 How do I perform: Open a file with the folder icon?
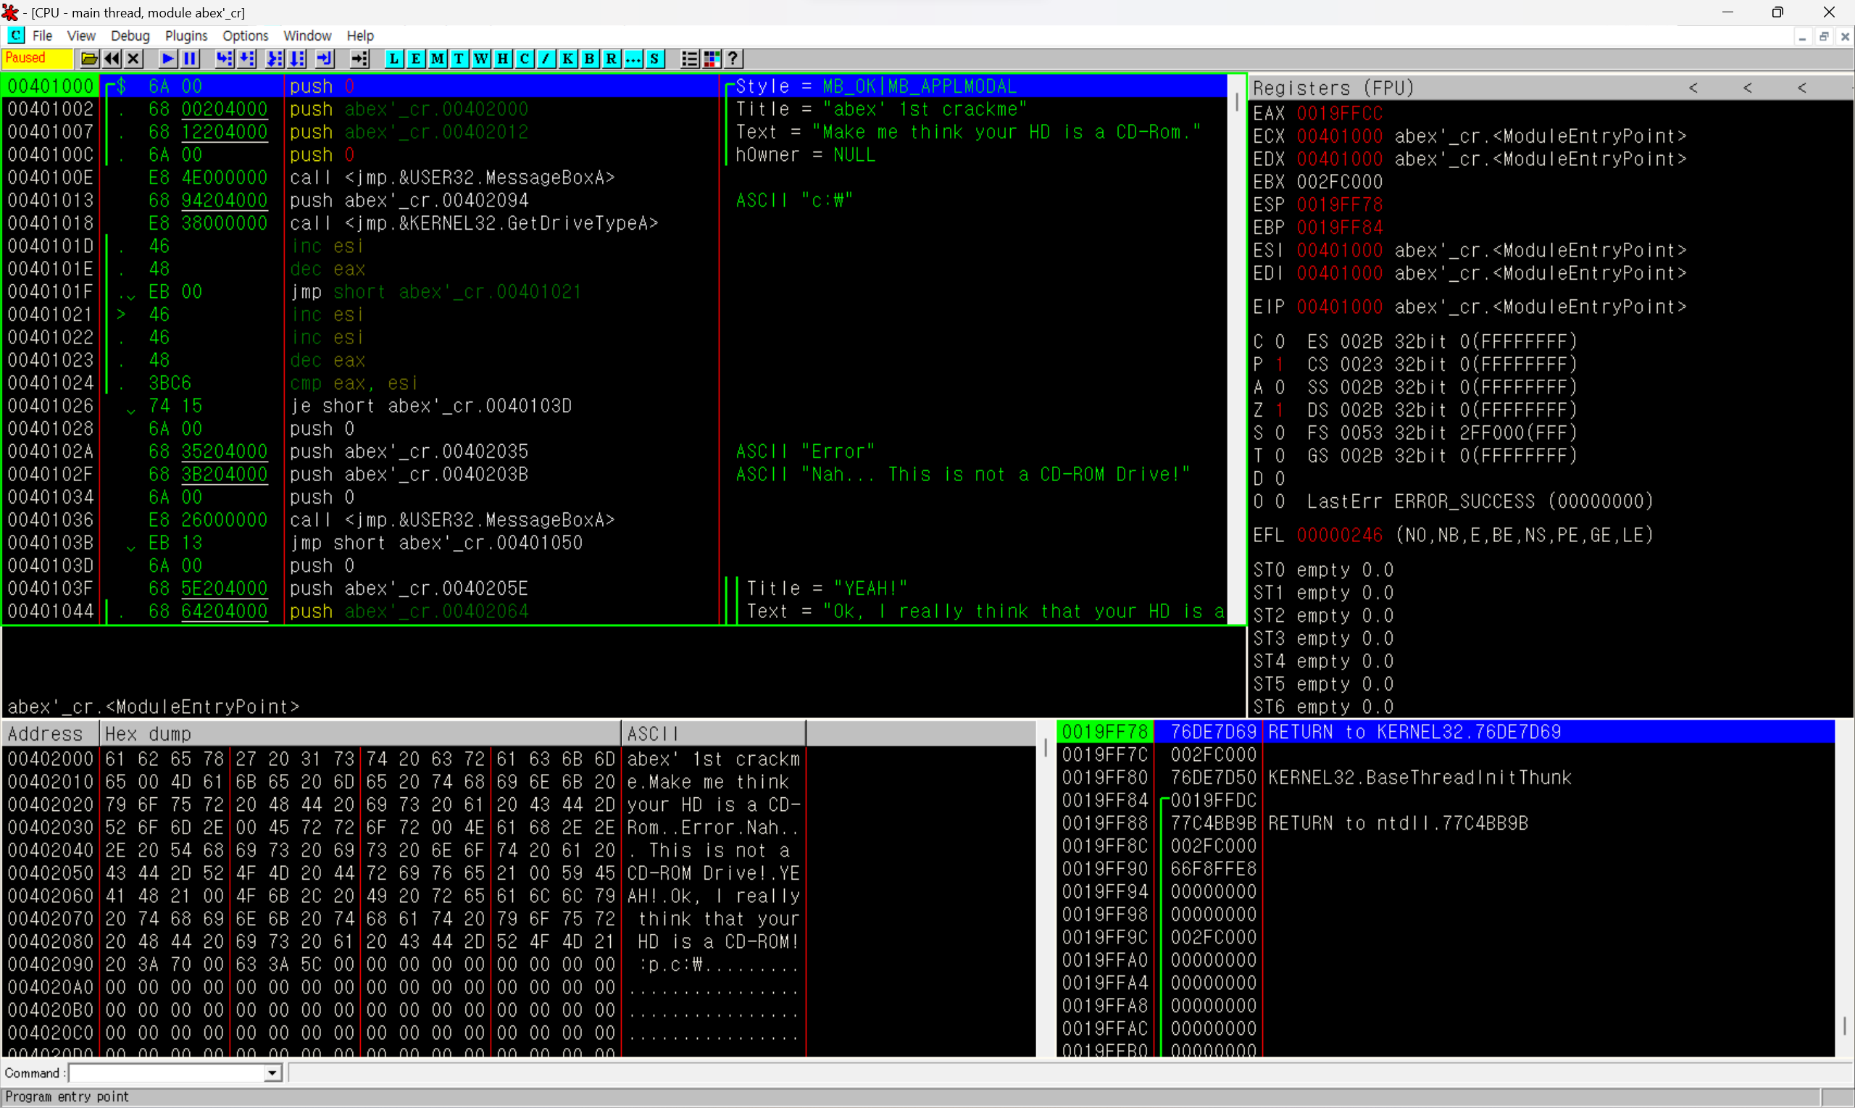coord(89,59)
